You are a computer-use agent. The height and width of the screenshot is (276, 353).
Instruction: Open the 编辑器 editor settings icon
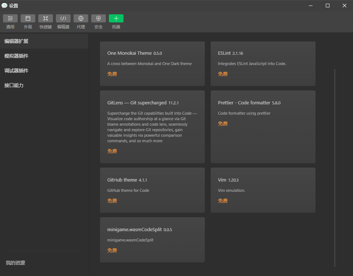click(63, 18)
